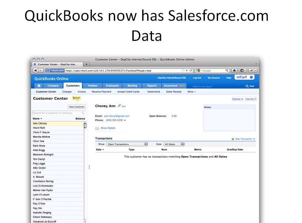Open the Statements submenu item
302x223 pixels.
pos(154,92)
